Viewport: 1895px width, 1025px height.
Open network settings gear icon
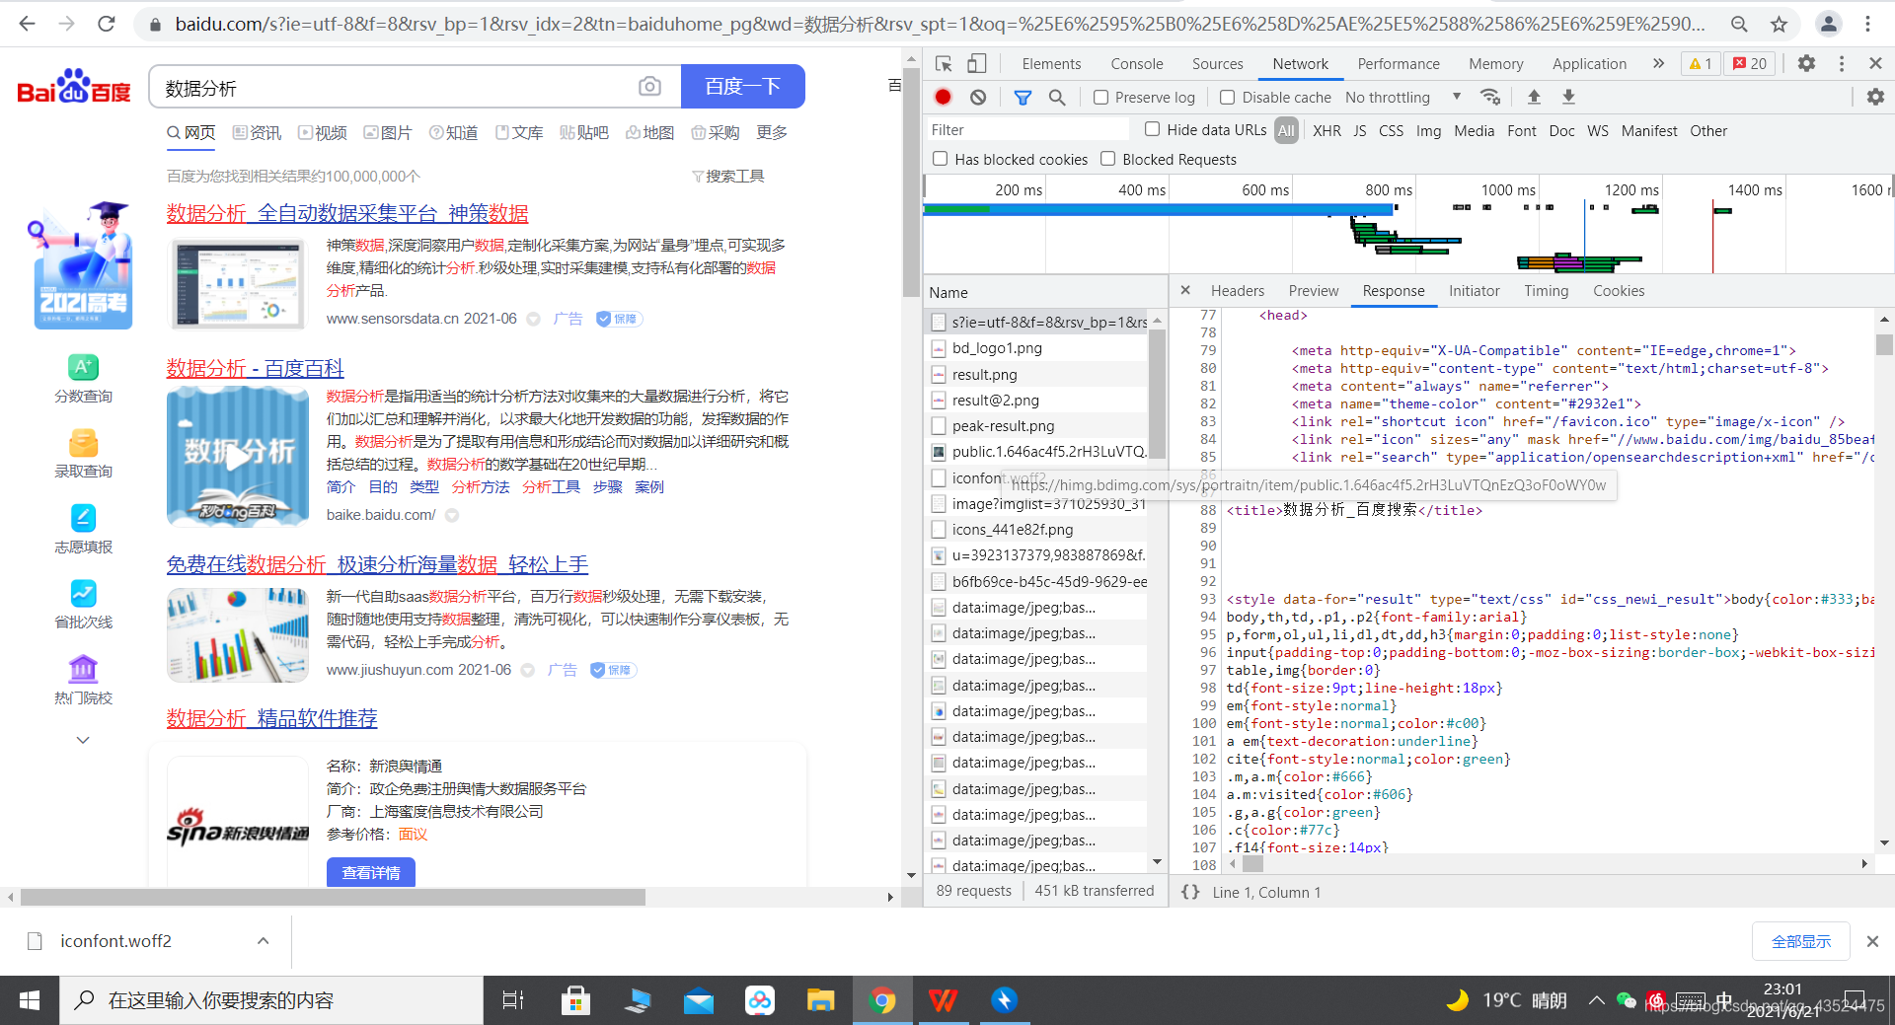(x=1875, y=97)
